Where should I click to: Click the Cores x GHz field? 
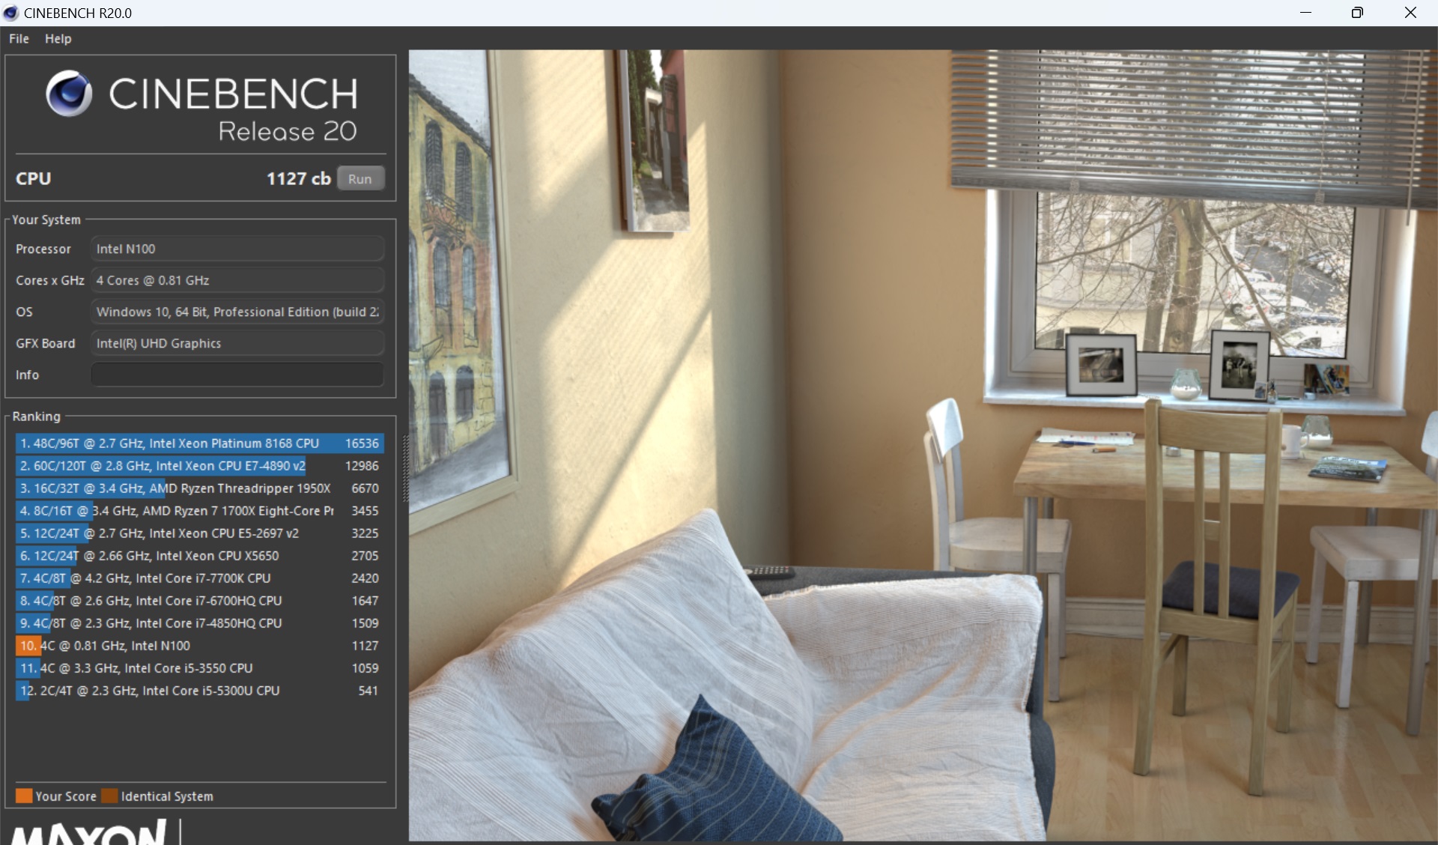point(237,280)
